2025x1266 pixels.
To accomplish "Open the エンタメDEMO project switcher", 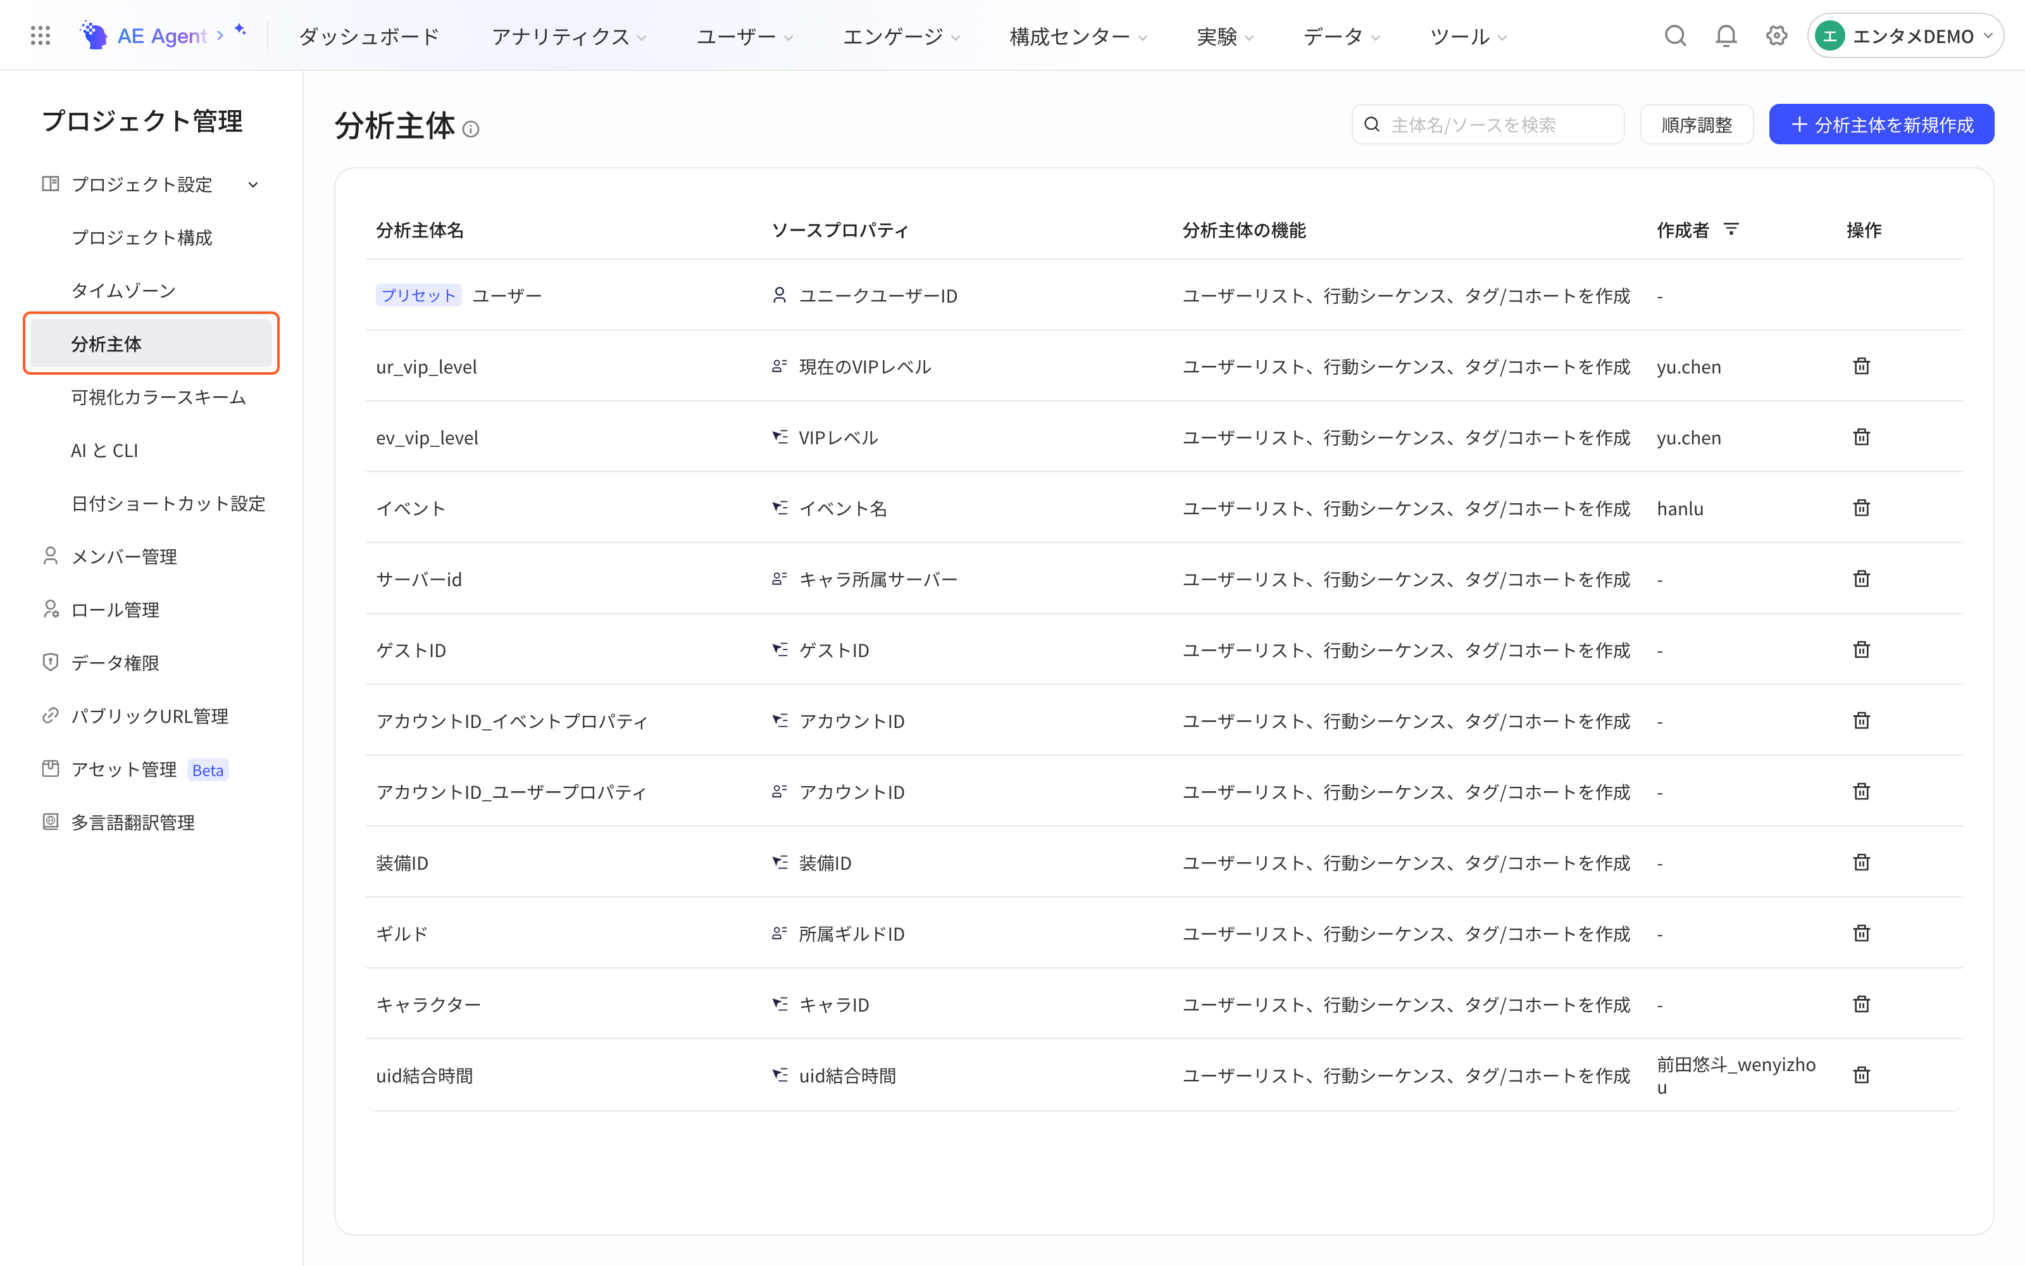I will tap(1905, 36).
